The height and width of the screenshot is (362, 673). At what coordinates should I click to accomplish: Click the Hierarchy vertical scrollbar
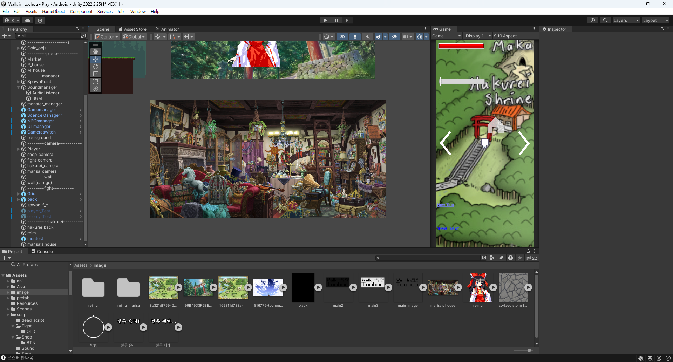pyautogui.click(x=86, y=168)
